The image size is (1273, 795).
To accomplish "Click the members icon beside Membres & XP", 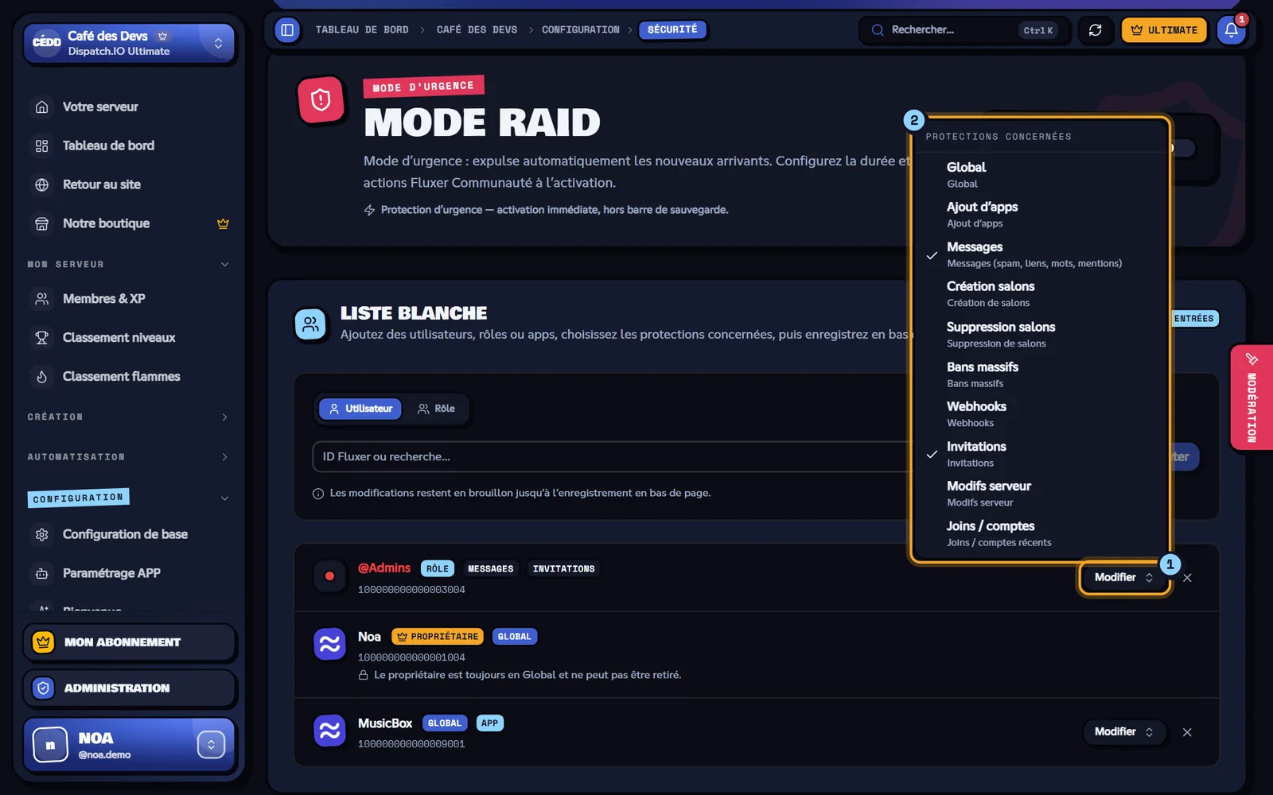I will [x=42, y=299].
